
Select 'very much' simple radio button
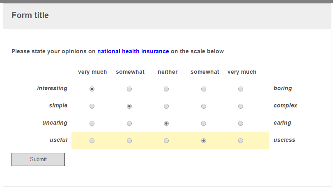coord(92,106)
